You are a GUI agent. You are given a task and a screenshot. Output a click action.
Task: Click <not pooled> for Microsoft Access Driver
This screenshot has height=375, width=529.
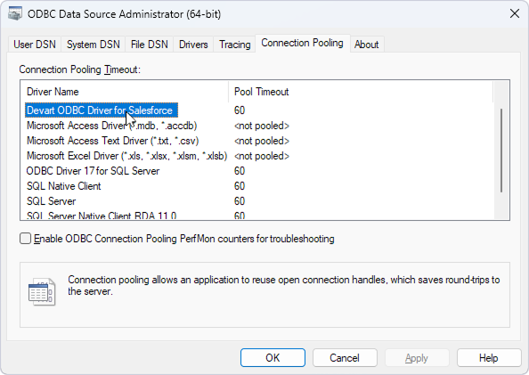click(262, 126)
